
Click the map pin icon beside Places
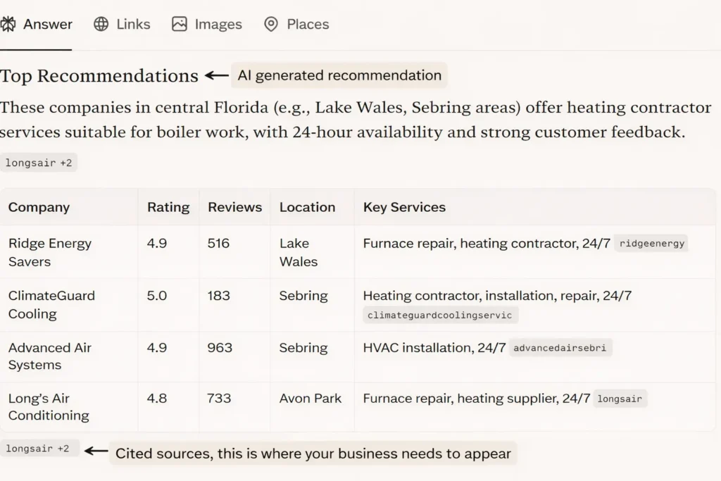[x=270, y=24]
